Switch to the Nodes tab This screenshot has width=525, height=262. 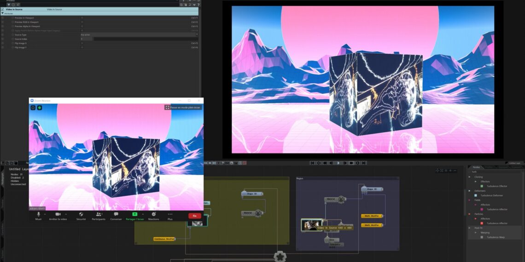coord(476,167)
